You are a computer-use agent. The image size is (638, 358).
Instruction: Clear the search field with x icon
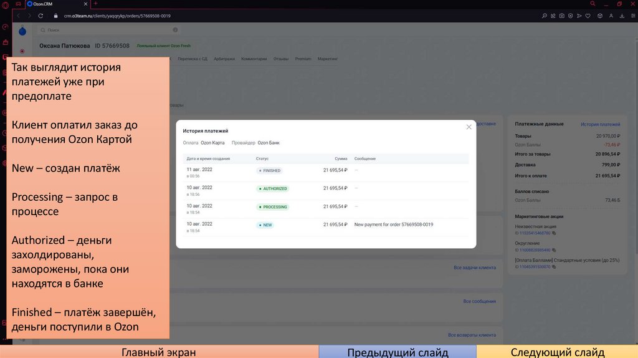coord(175,30)
